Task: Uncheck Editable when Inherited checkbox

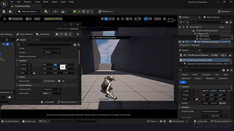Action: 44,57
